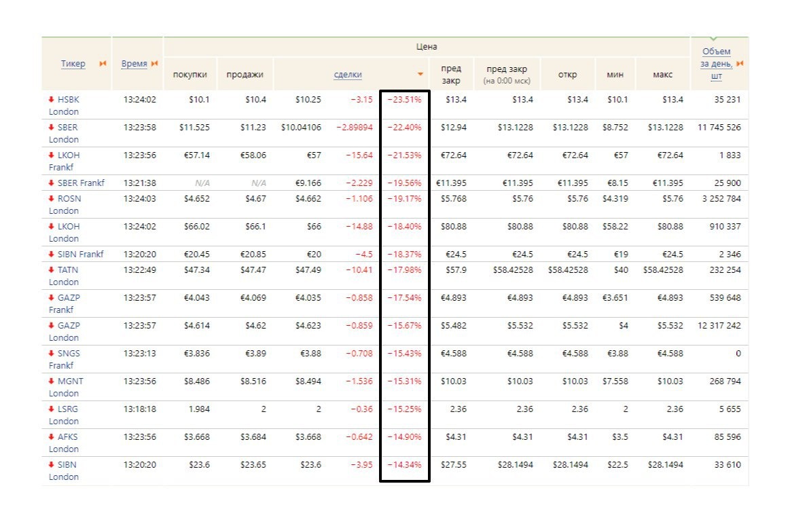Open the LKOH Frankf ticker
The width and height of the screenshot is (790, 522).
point(65,161)
